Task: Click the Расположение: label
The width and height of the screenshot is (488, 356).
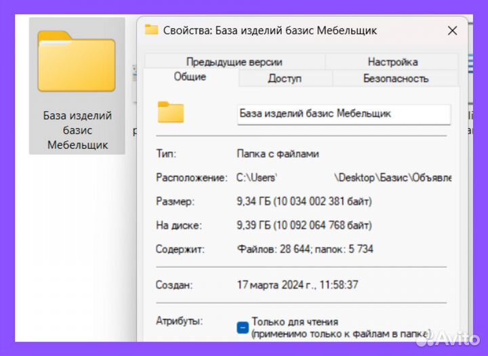Action: point(192,178)
